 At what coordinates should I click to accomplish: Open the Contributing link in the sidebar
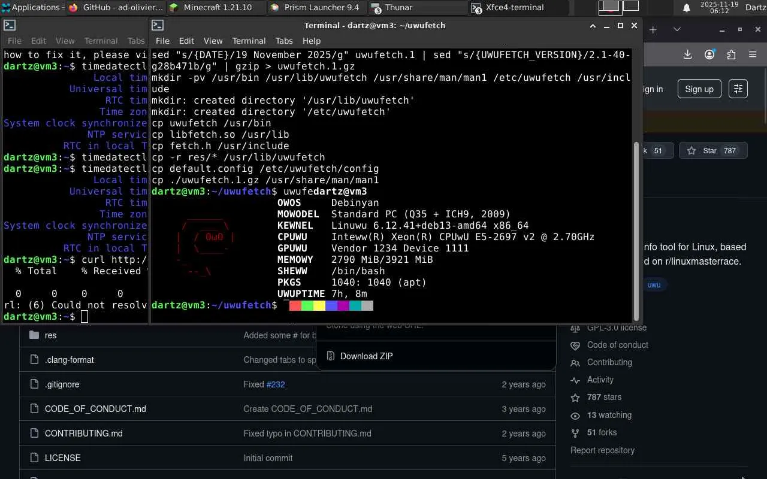609,362
